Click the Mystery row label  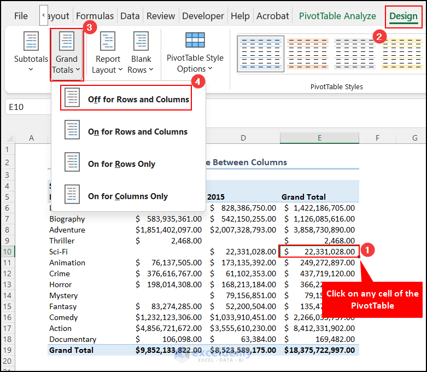point(63,295)
